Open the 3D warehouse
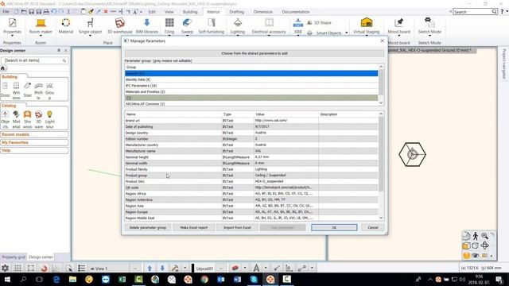Viewport: 509px width, 286px height. 119,26
